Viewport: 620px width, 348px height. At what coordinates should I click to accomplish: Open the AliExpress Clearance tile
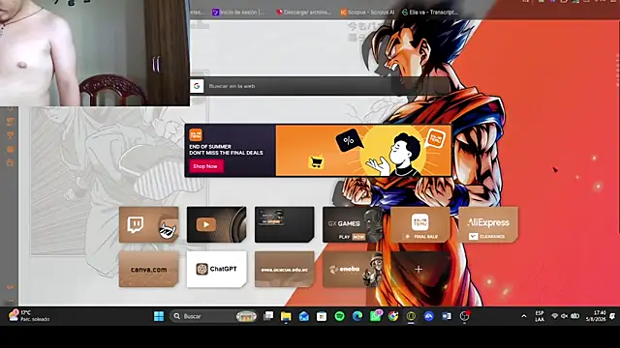488,224
